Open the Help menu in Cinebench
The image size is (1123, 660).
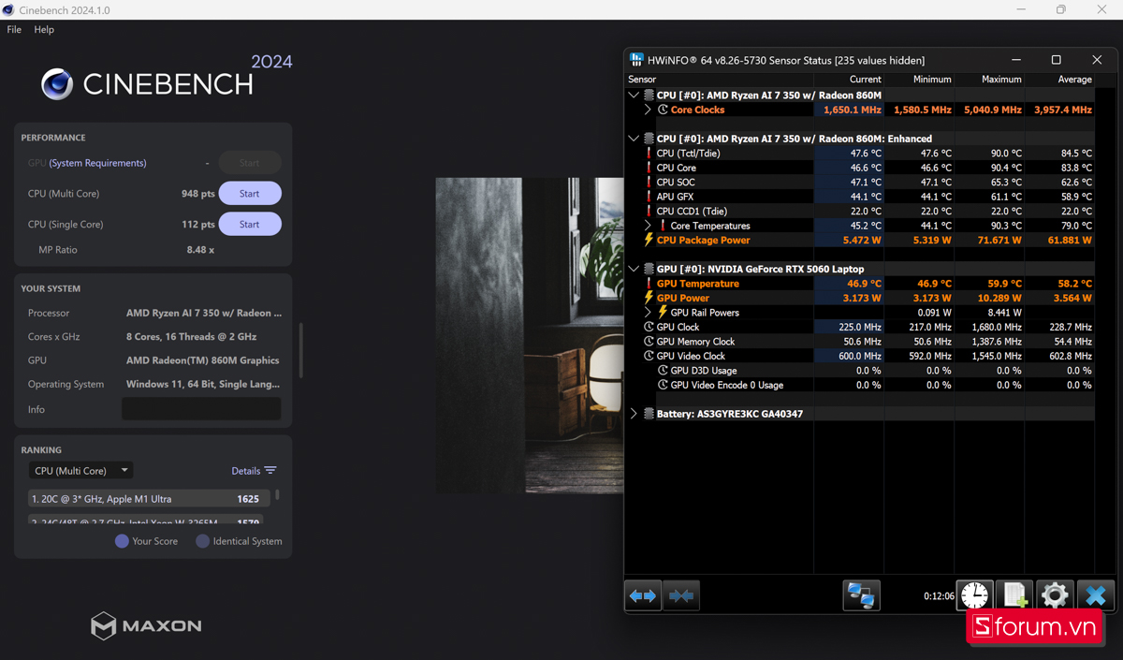tap(44, 30)
